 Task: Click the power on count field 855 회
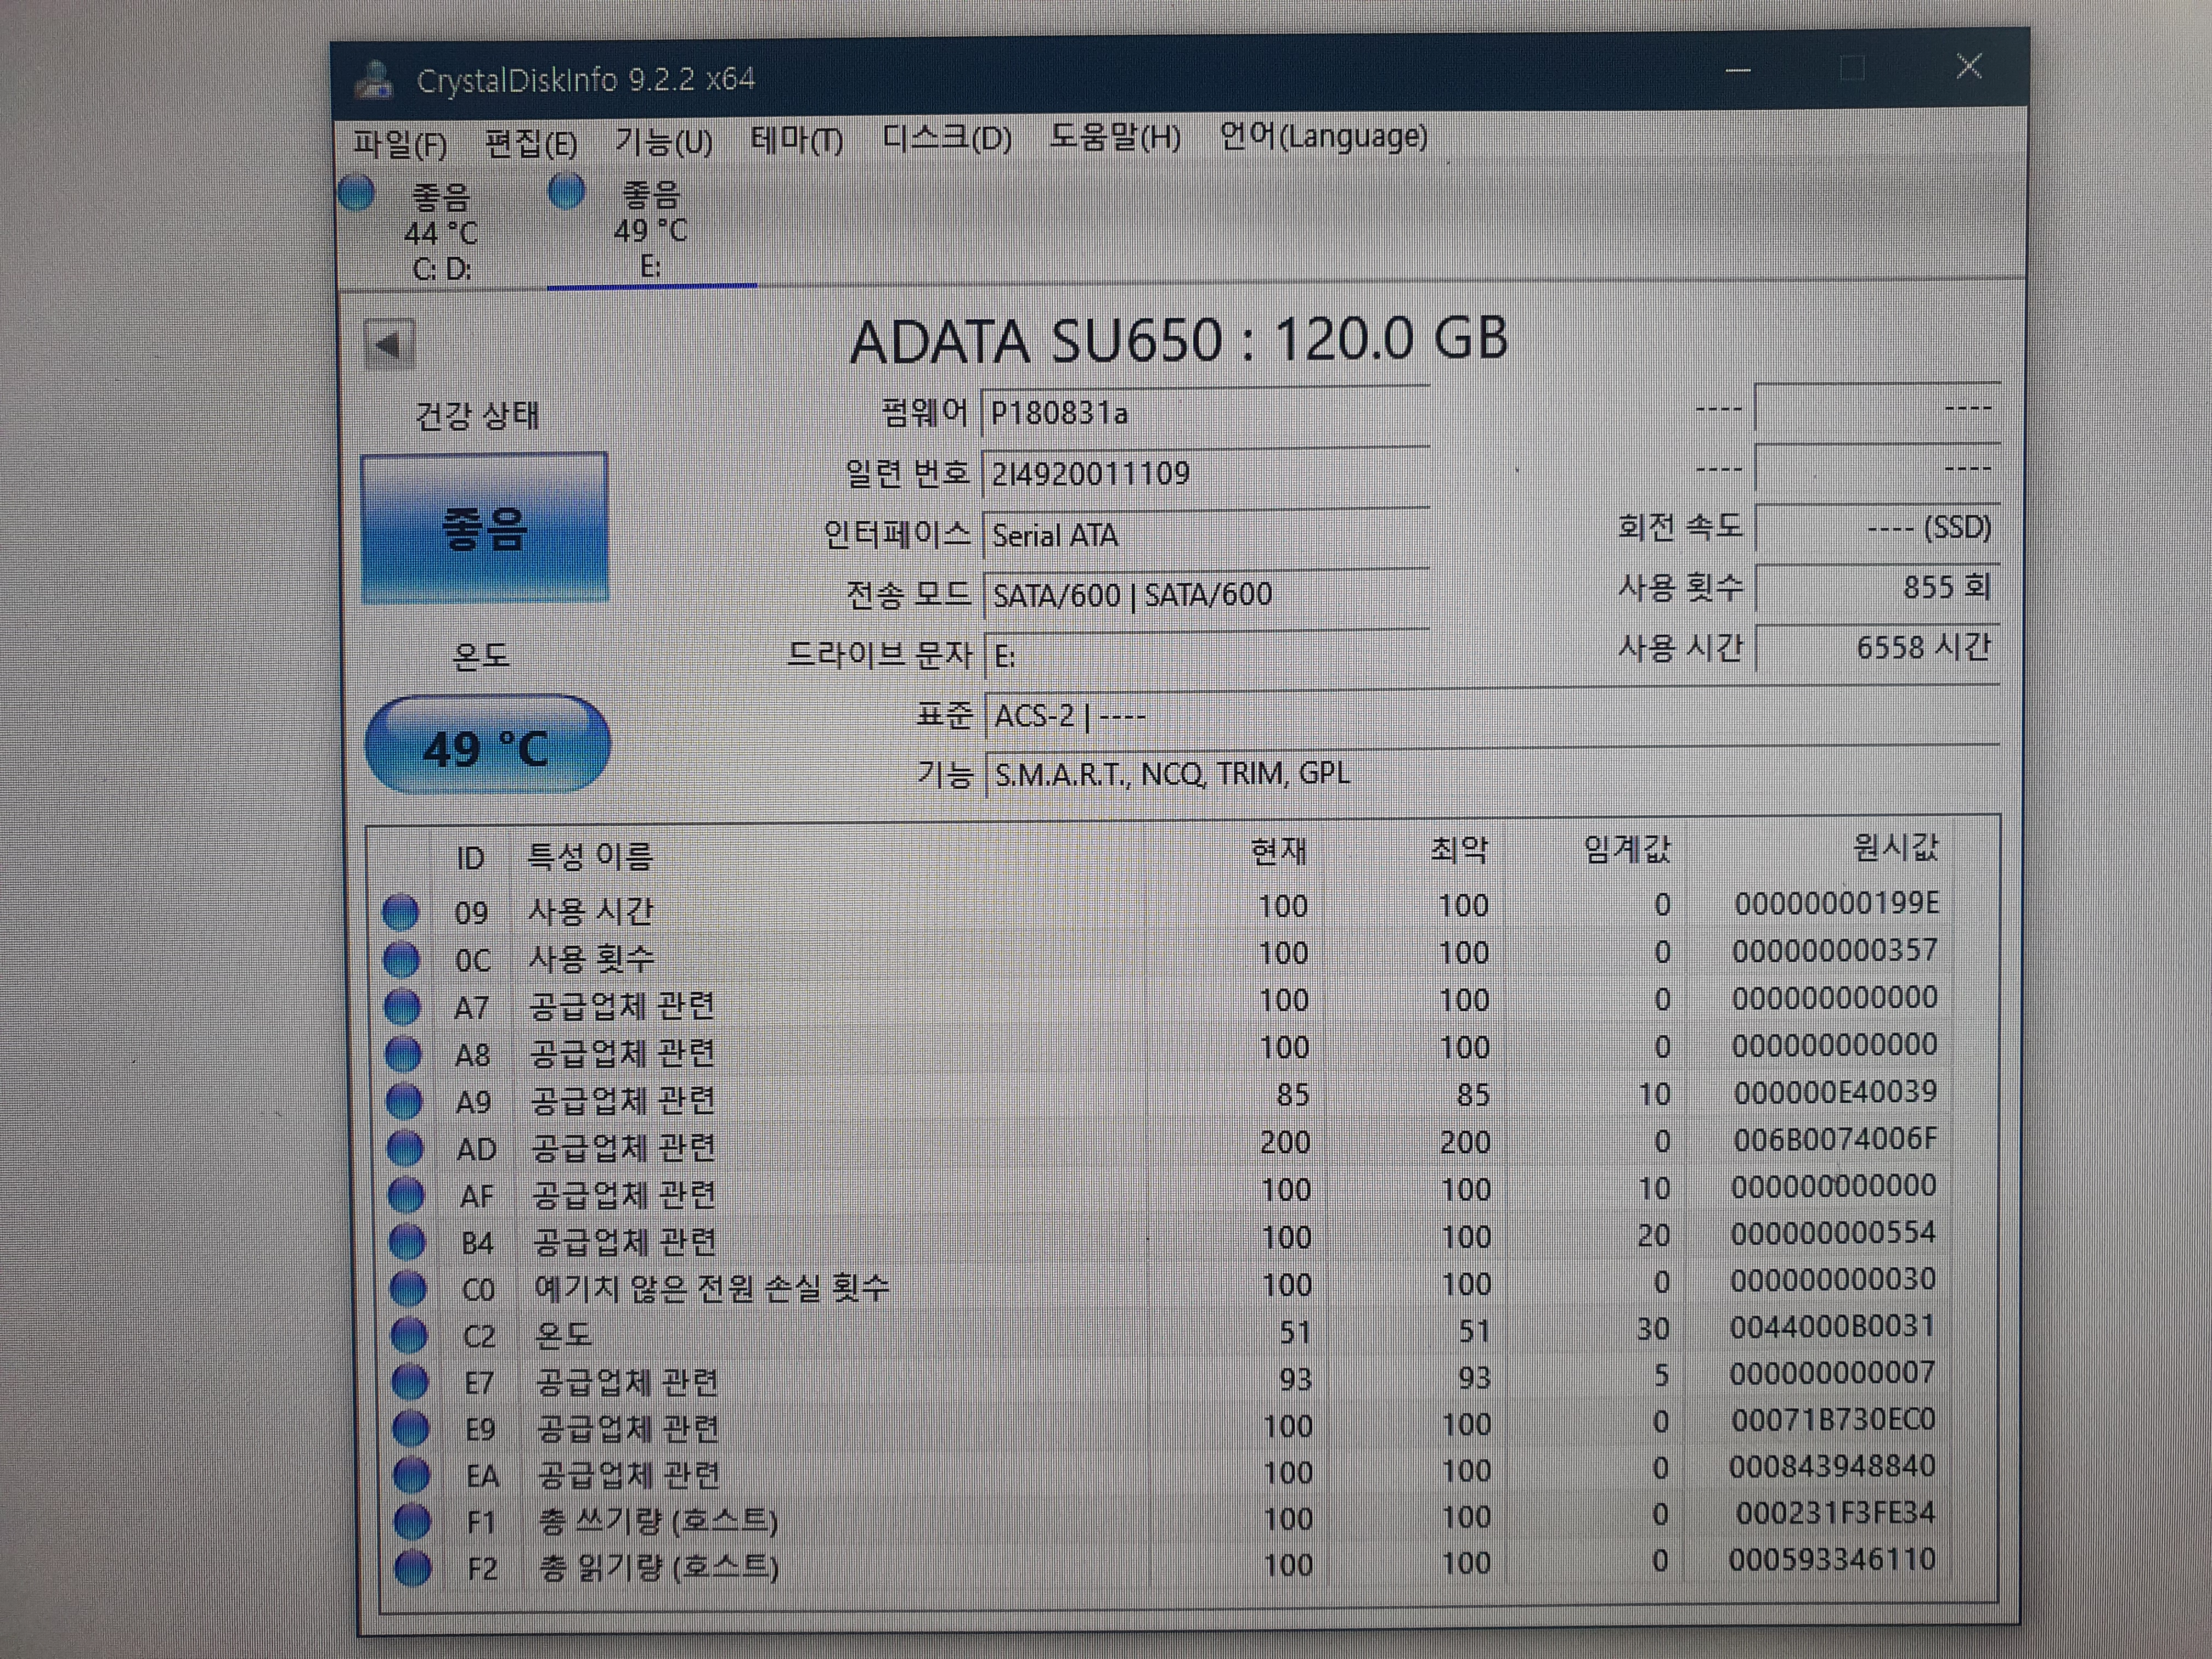tap(1877, 587)
